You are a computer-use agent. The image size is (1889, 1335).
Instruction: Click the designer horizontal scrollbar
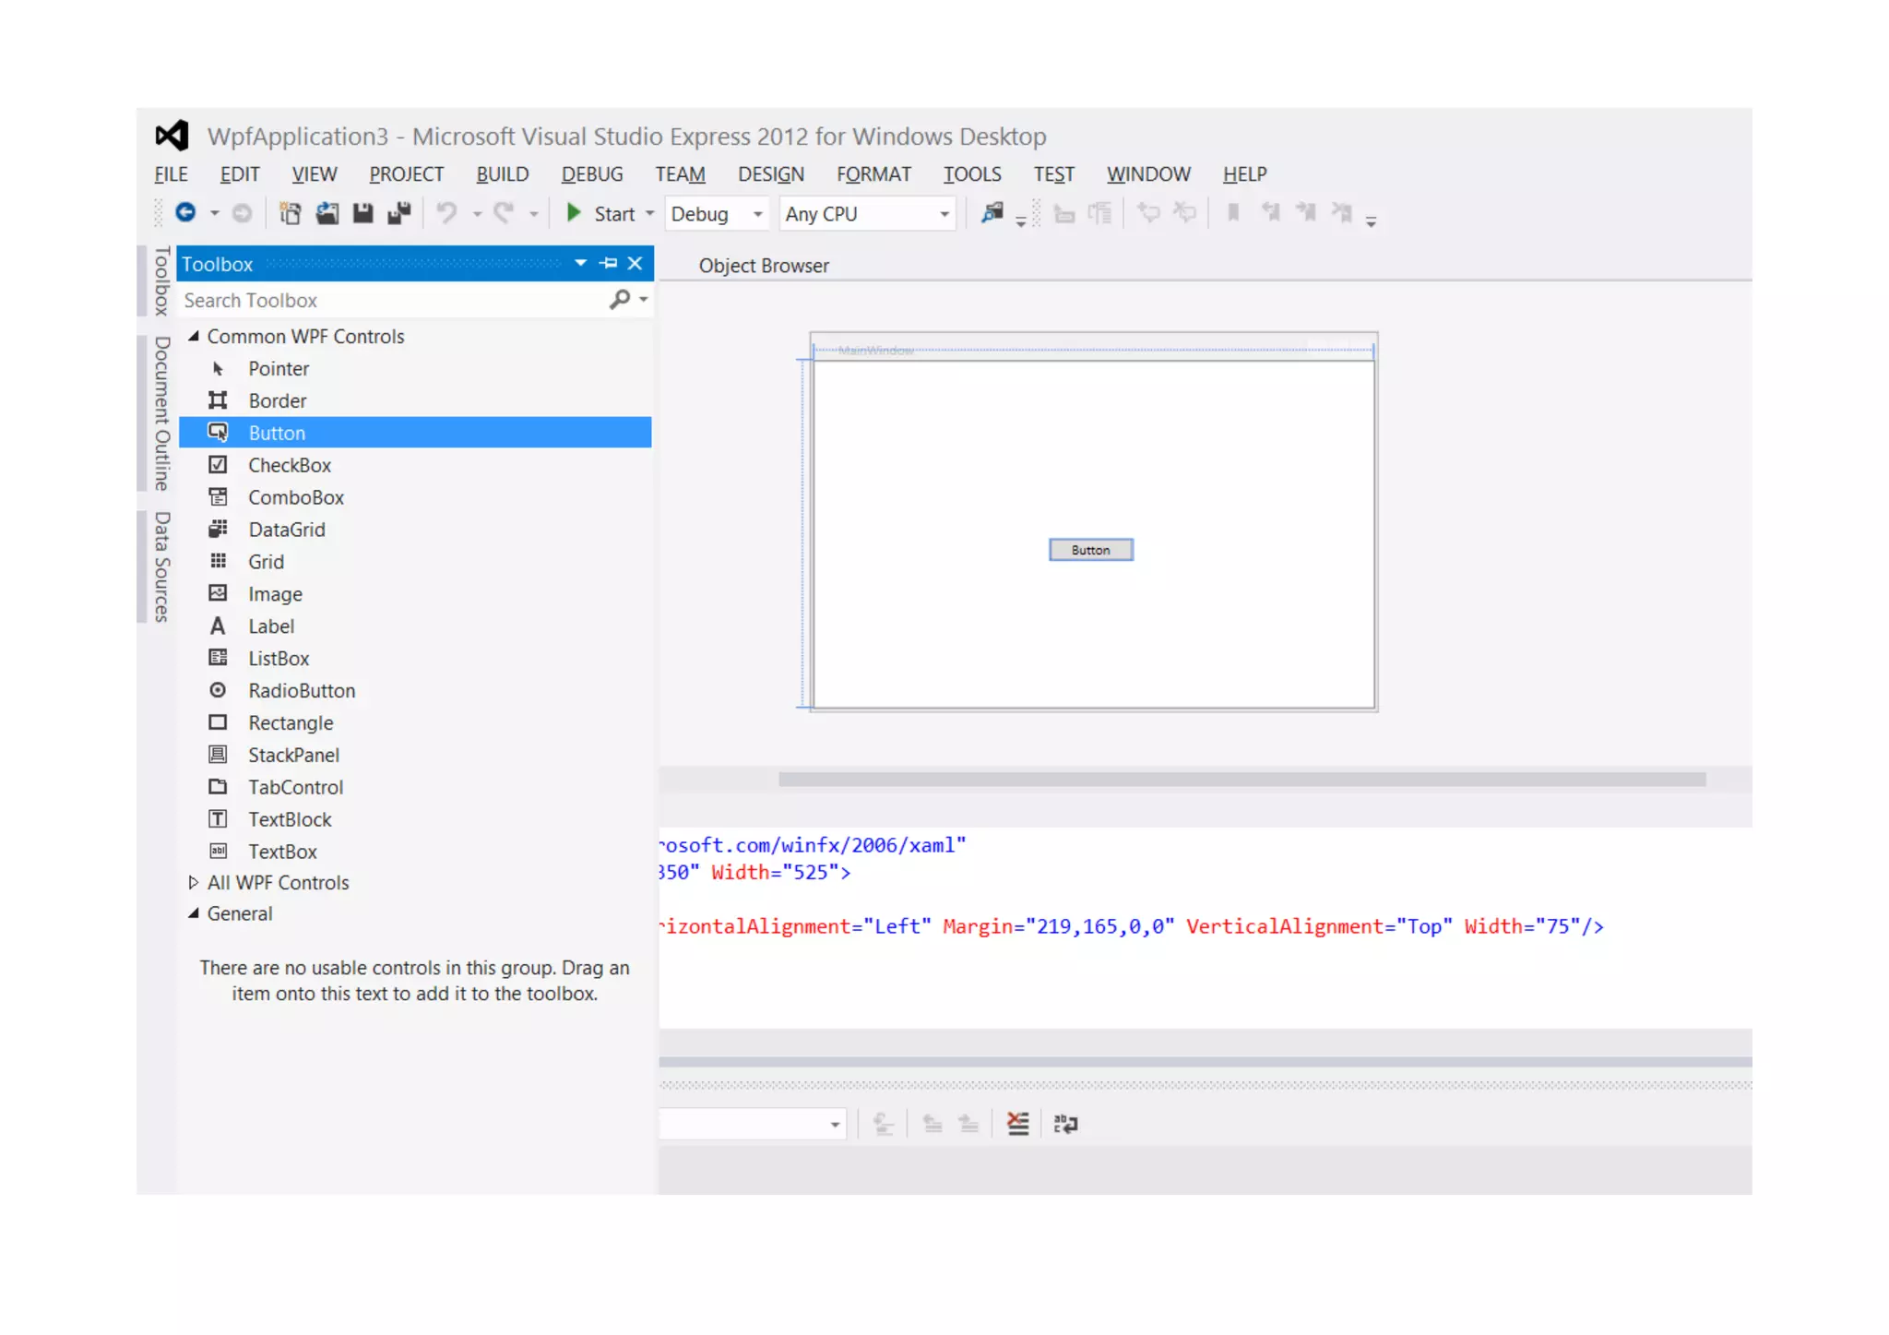1242,780
